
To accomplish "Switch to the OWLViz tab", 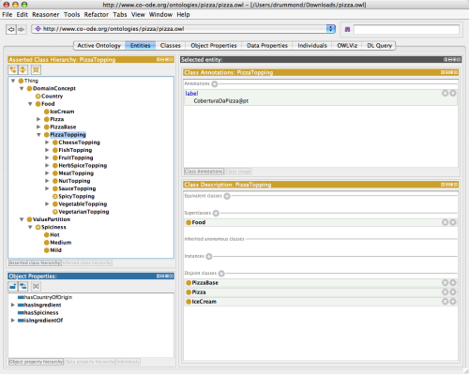I will coord(347,46).
